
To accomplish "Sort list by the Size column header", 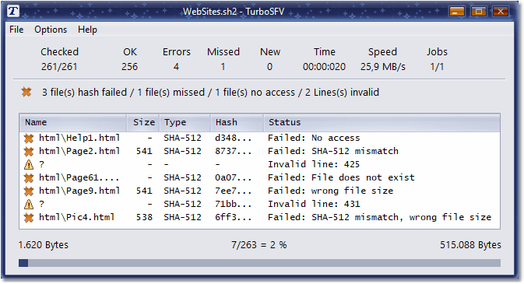I will coord(143,122).
